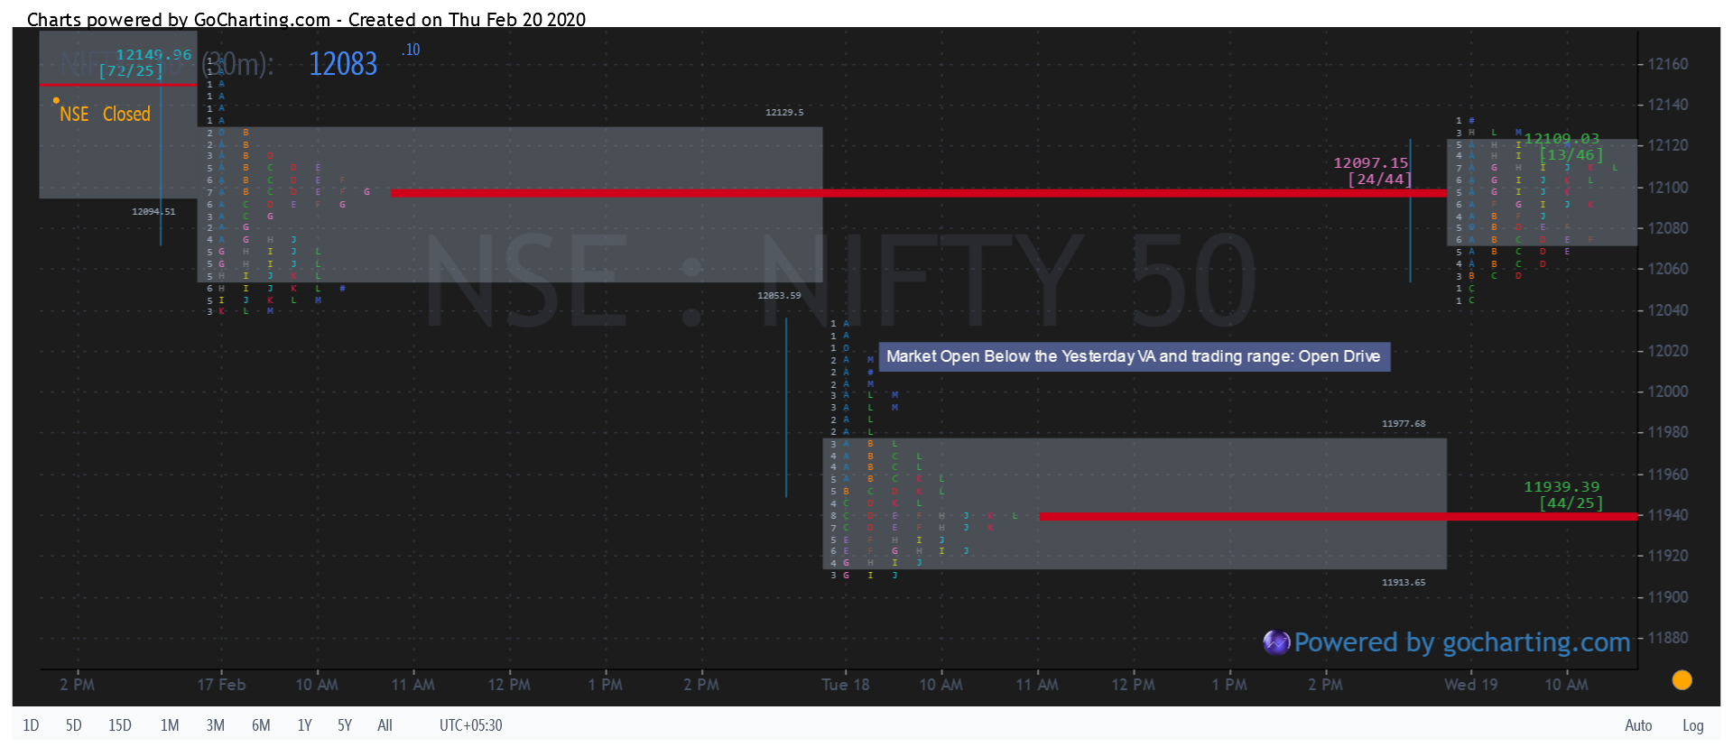Viewport: 1733px width, 747px height.
Task: Set chart range to 1Y
Action: pos(304,725)
